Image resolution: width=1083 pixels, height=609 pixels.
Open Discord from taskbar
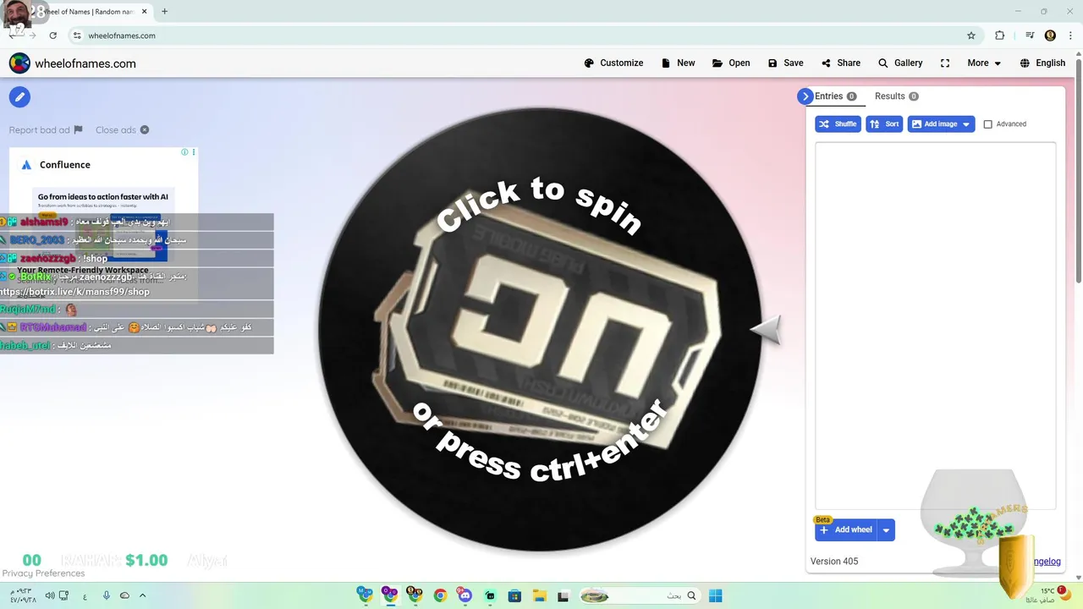[x=465, y=595]
